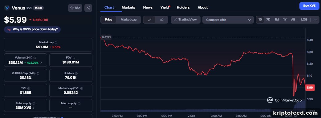Image resolution: width=321 pixels, height=118 pixels.
Task: Click TVL info icon
Action: [x=28, y=89]
